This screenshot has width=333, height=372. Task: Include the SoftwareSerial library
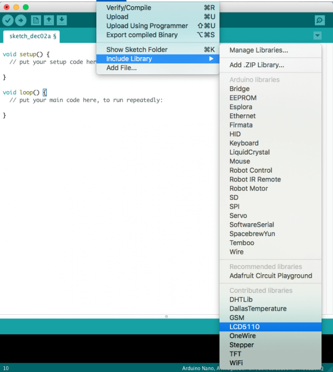271,225
